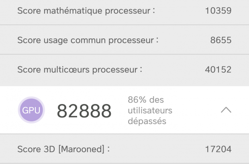Click the purple GPU circle icon
Viewport: 249px width, 164px height.
pos(31,110)
